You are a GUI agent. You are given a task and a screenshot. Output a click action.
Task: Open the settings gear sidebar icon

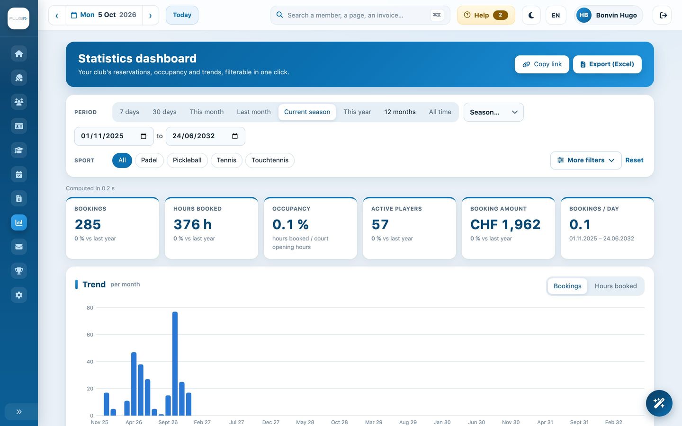pyautogui.click(x=19, y=295)
